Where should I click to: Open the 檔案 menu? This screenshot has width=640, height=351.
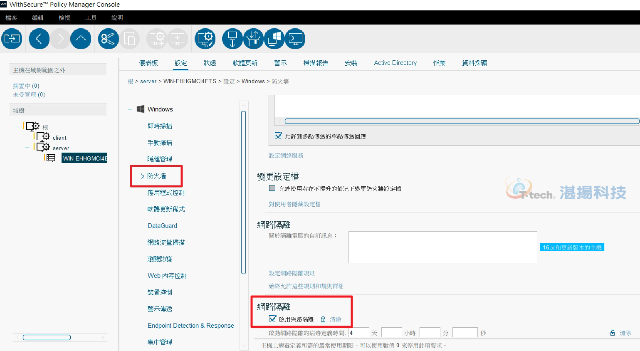tap(11, 18)
